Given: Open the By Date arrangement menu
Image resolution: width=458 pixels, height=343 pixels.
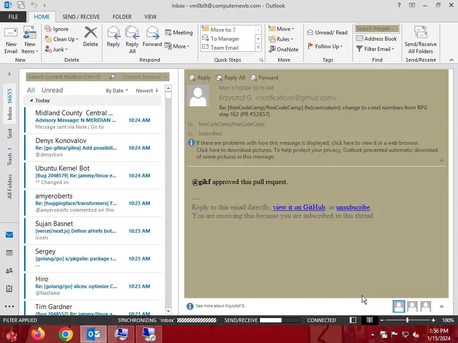Looking at the screenshot, I should (117, 91).
